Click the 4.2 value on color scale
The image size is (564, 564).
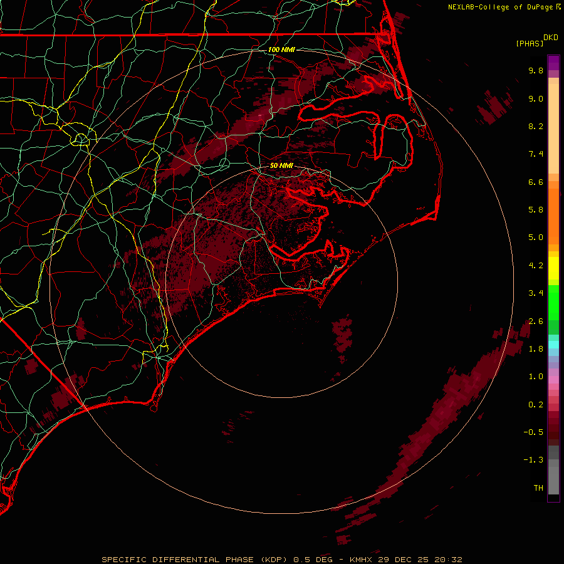(536, 266)
